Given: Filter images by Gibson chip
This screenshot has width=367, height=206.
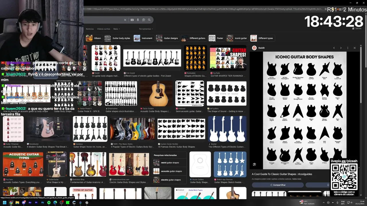Looking at the screenshot, I should point(94,38).
